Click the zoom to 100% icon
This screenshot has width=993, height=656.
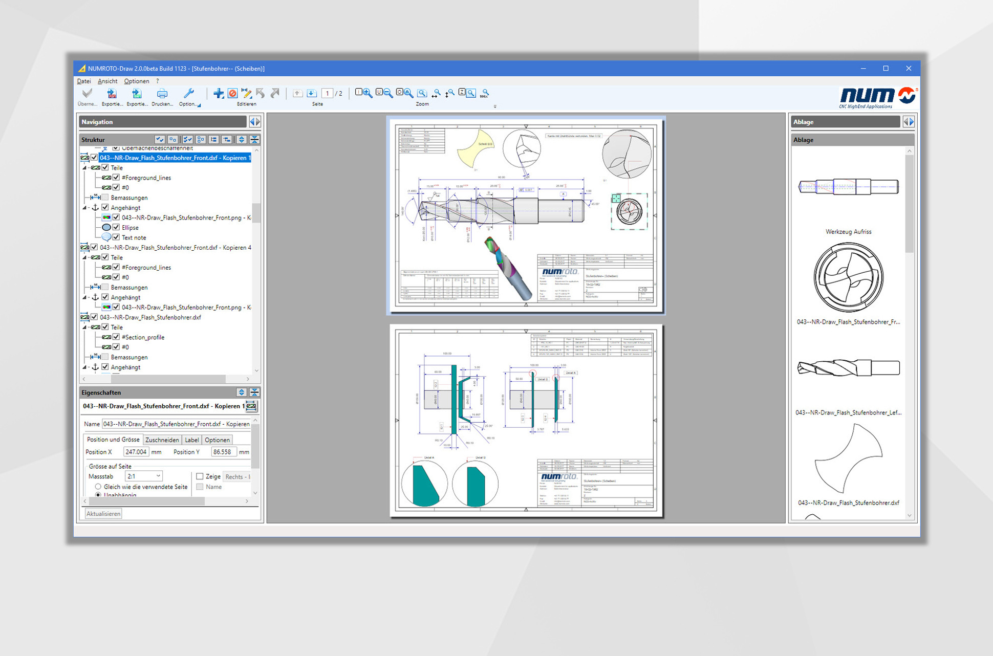tap(485, 94)
